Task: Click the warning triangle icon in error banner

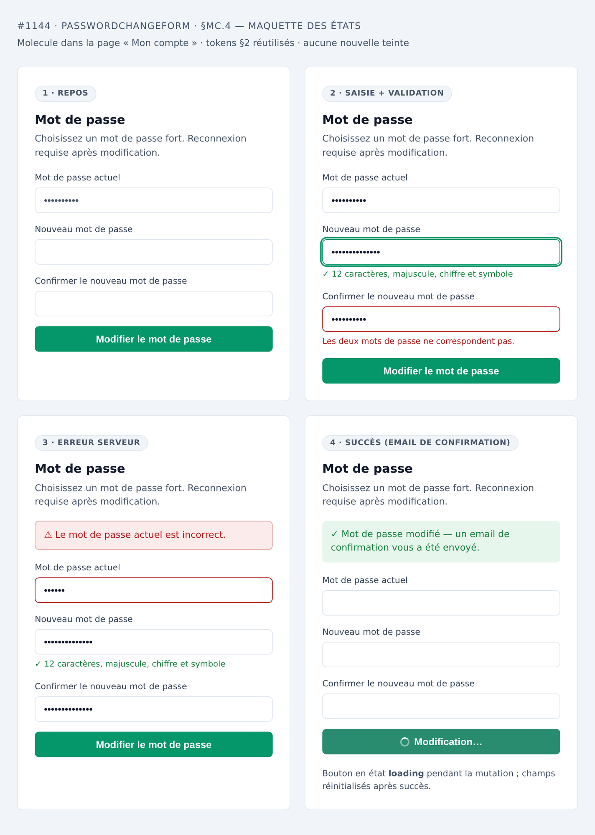Action: click(x=48, y=535)
